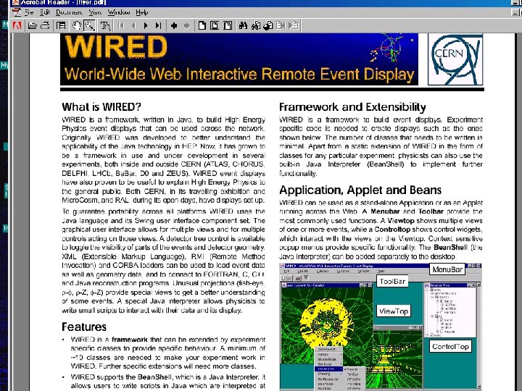Click the WIRED banner title
The width and height of the screenshot is (522, 391).
(x=116, y=47)
